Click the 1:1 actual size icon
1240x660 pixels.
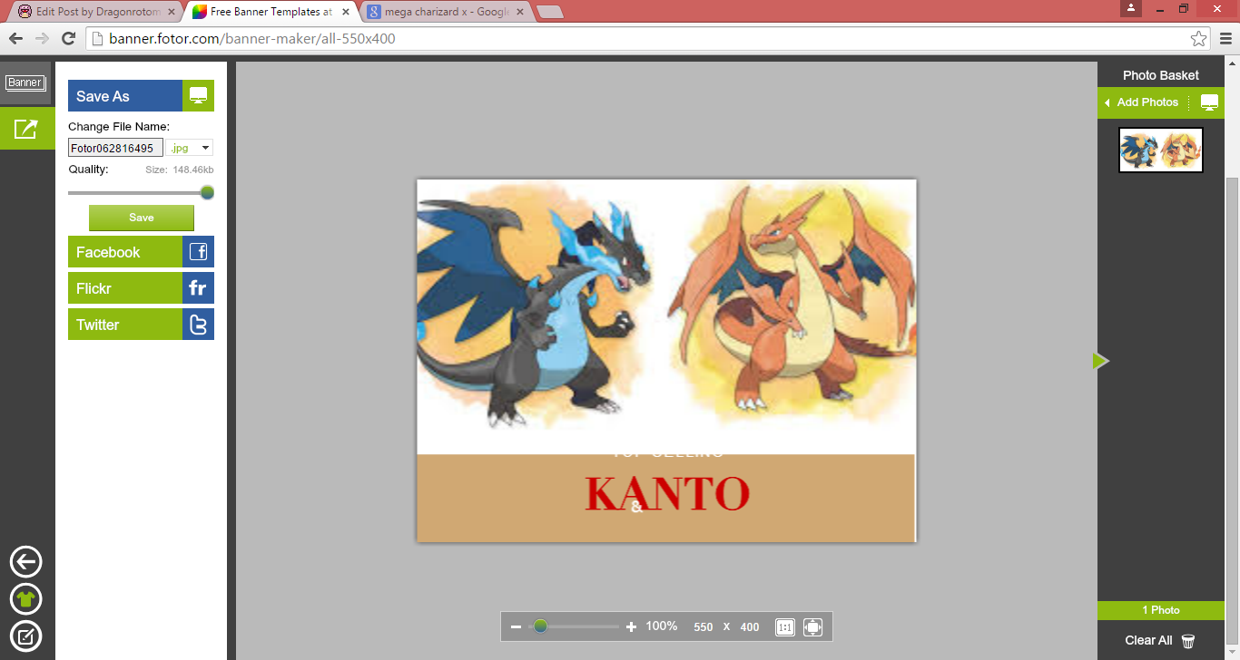click(x=785, y=626)
